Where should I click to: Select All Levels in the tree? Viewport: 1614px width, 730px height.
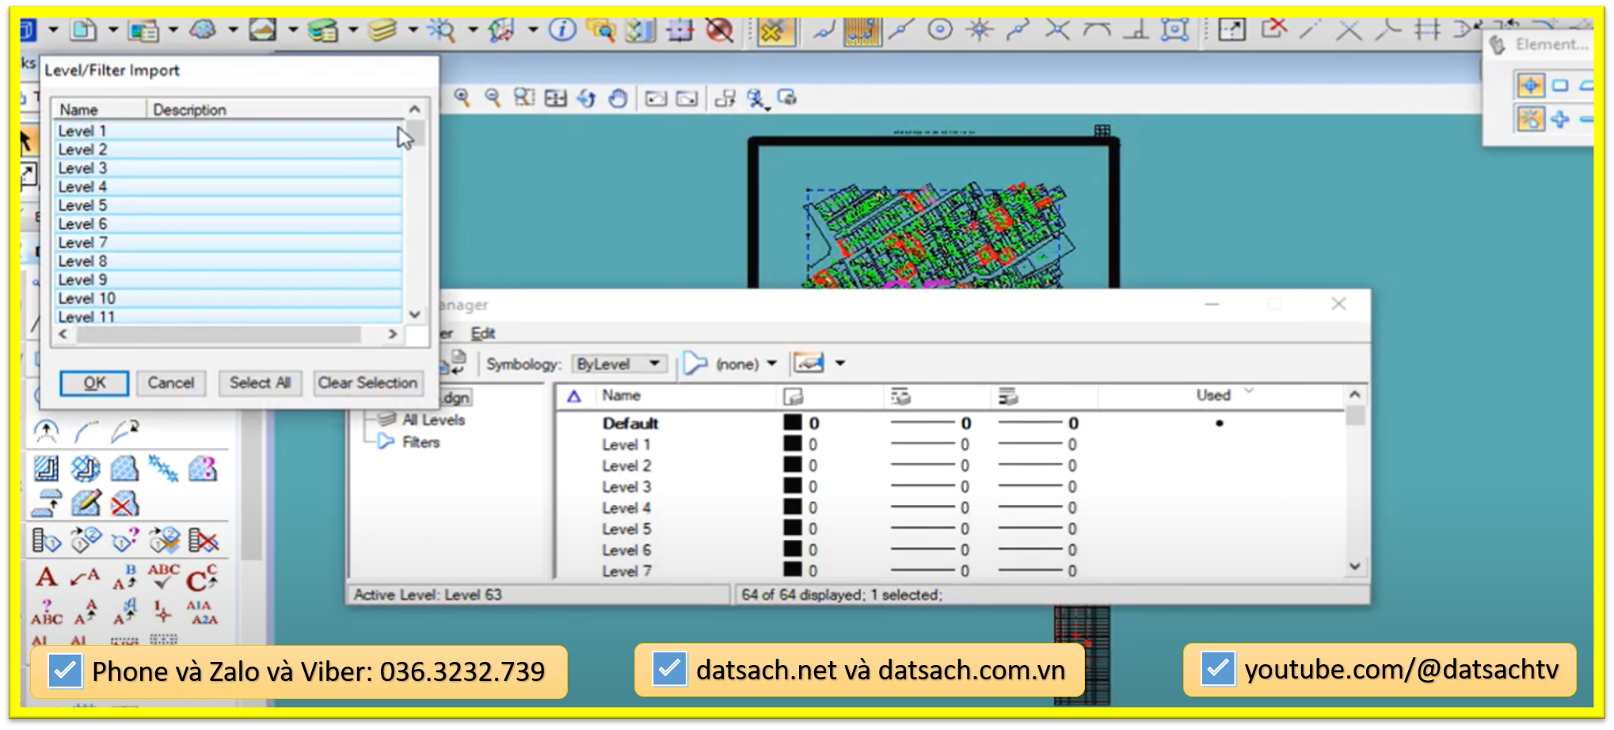(432, 420)
